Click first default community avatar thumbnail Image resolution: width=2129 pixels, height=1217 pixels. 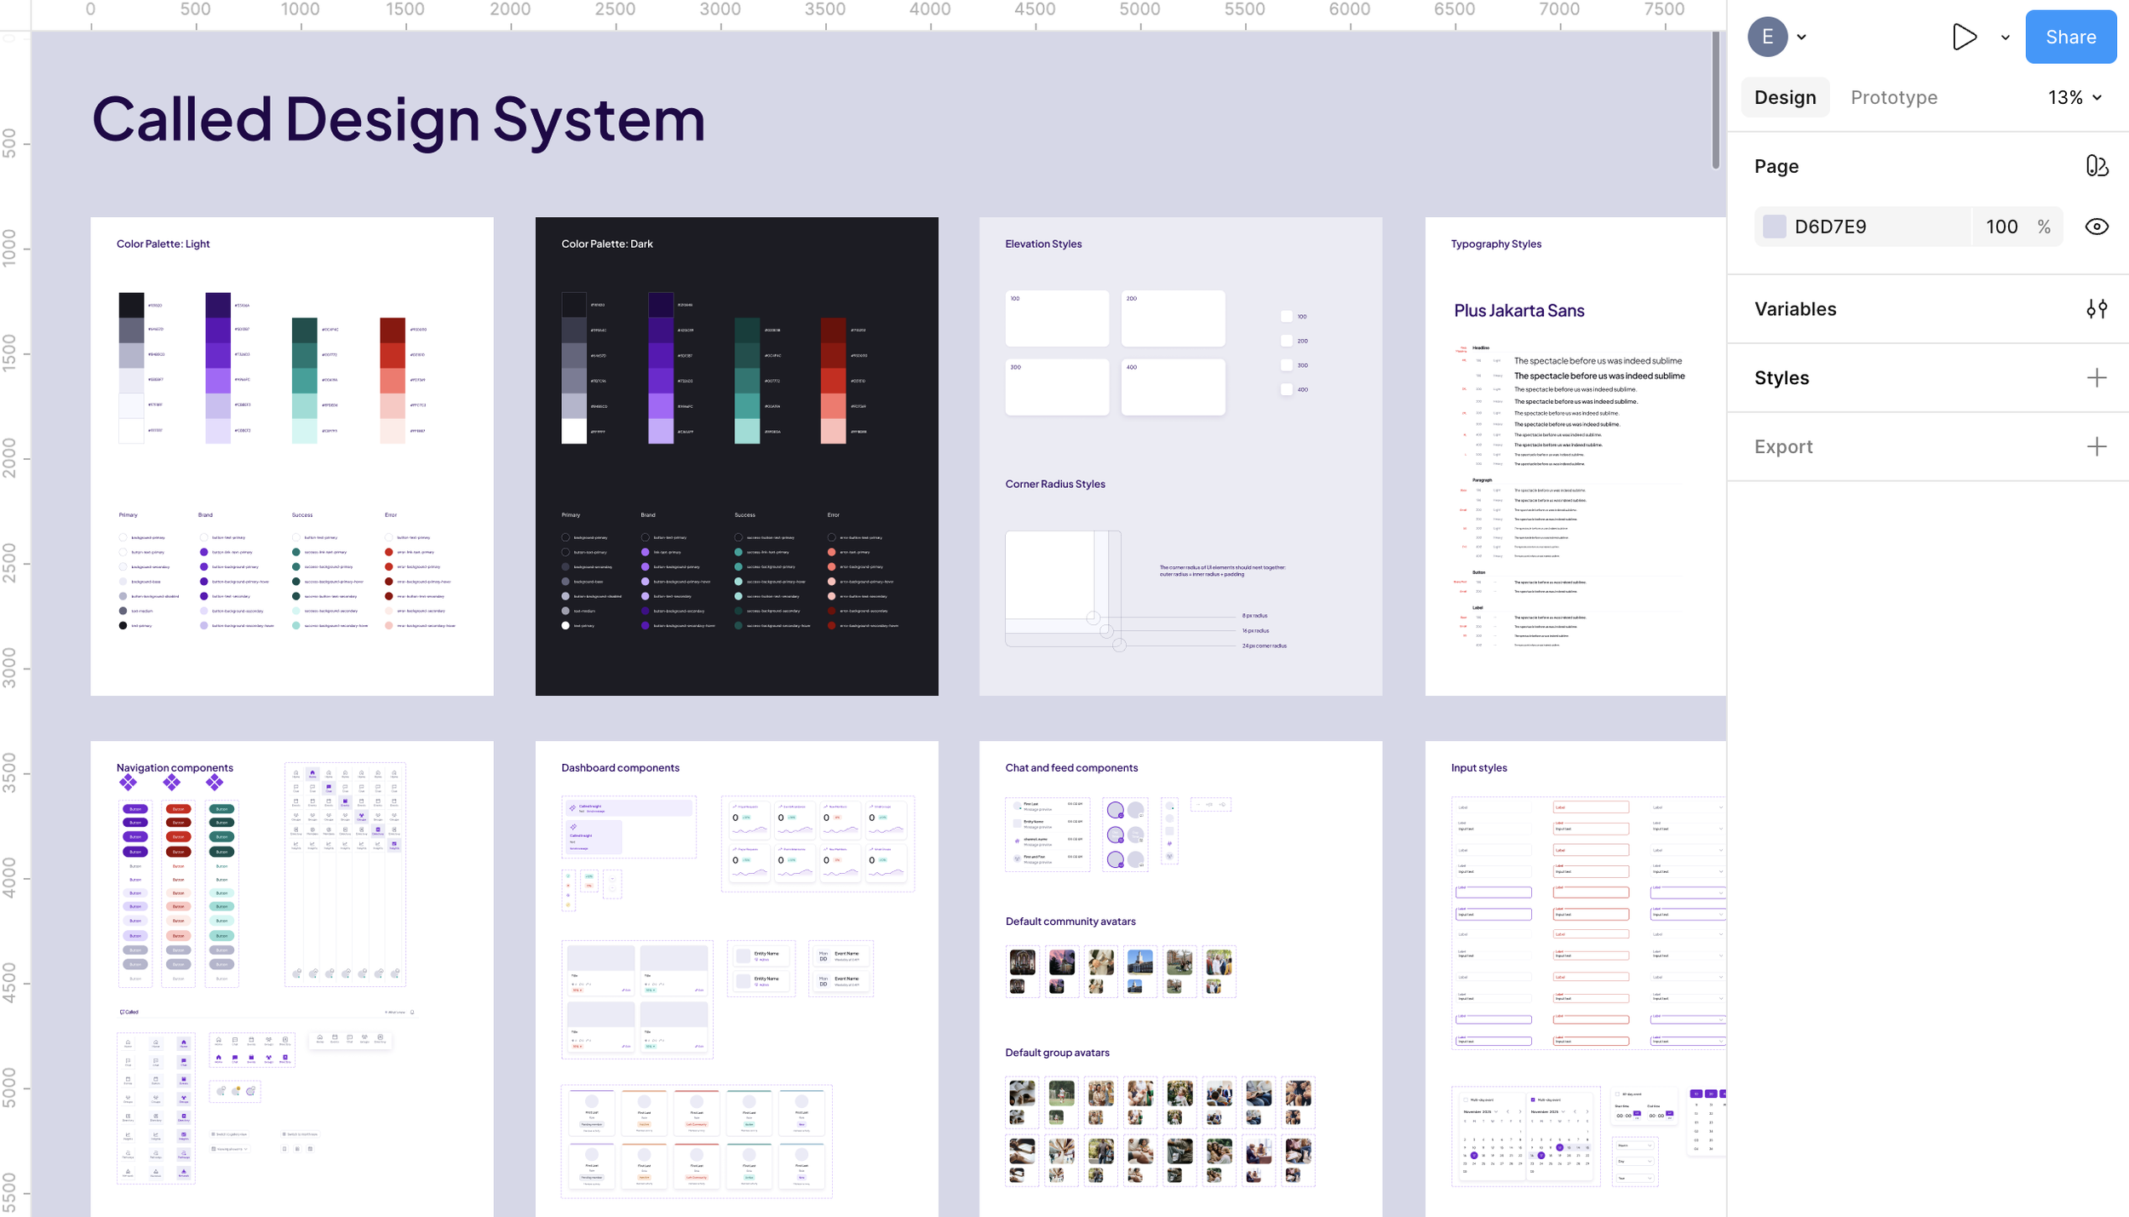1022,962
